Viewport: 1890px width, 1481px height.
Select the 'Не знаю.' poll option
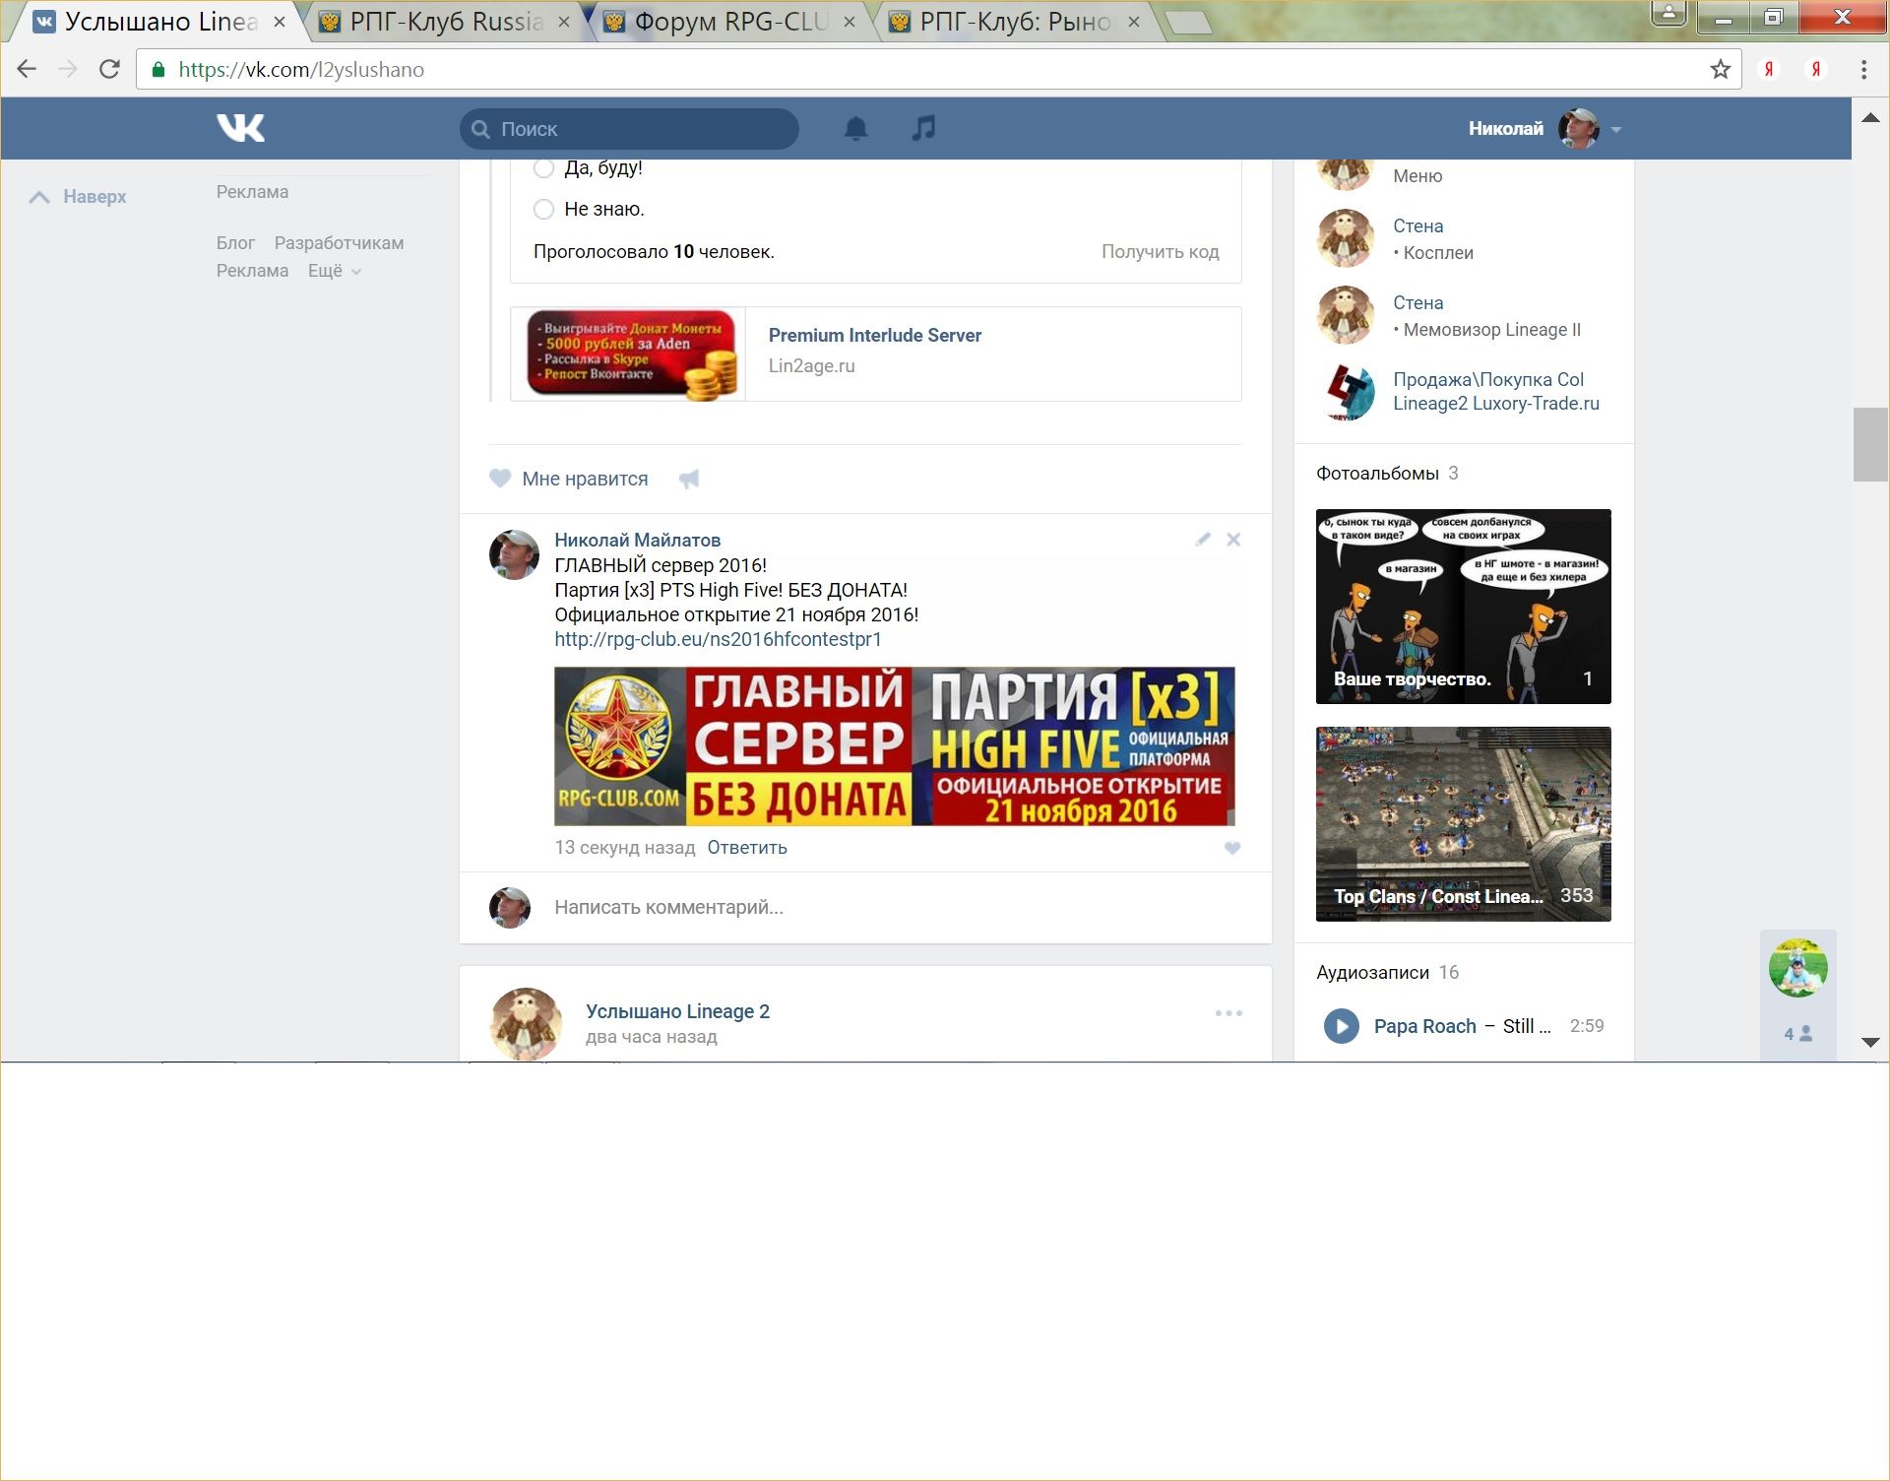[x=543, y=209]
